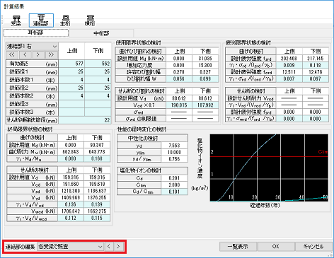Select せん断補強鉄筋径 cell showing 22
334x258 pixels.
coord(85,120)
